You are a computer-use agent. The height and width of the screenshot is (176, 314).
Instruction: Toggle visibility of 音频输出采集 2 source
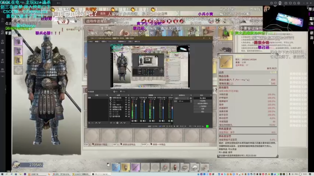[126, 107]
